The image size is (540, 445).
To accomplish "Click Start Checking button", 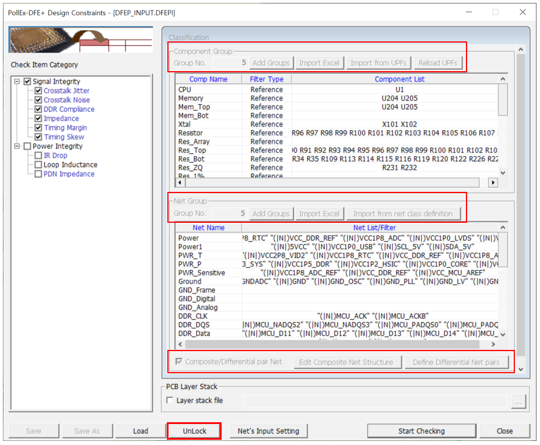I will 421,431.
